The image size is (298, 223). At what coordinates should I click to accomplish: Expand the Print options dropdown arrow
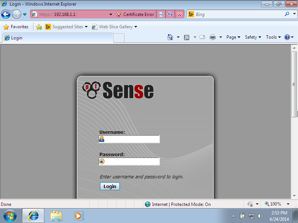pos(221,37)
